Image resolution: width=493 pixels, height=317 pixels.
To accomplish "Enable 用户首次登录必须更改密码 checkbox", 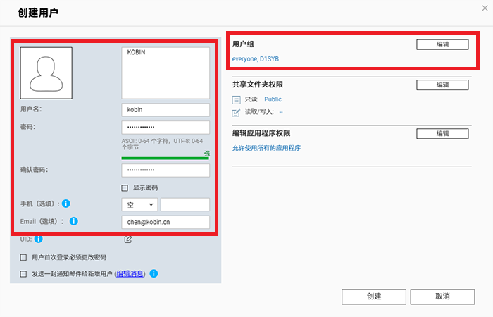I will [x=23, y=257].
